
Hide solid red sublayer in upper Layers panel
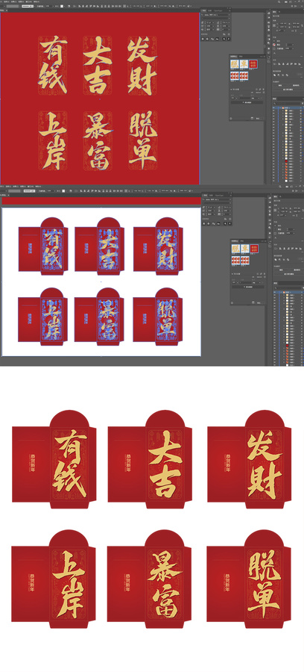[273, 161]
